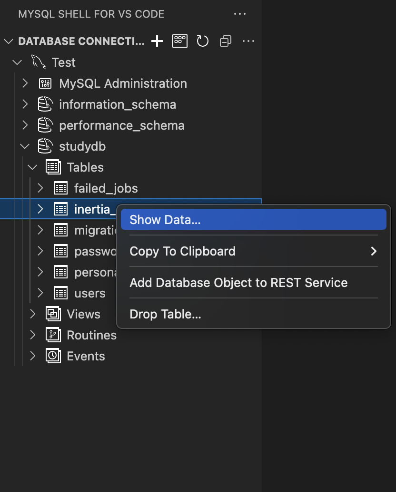Click the Routines folder icon
This screenshot has height=492, width=396.
tap(53, 335)
